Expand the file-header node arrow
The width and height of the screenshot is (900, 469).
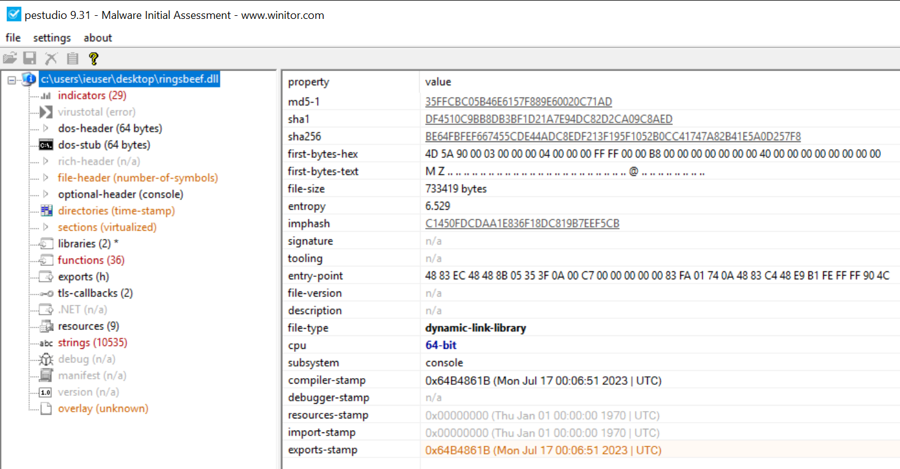(x=46, y=178)
